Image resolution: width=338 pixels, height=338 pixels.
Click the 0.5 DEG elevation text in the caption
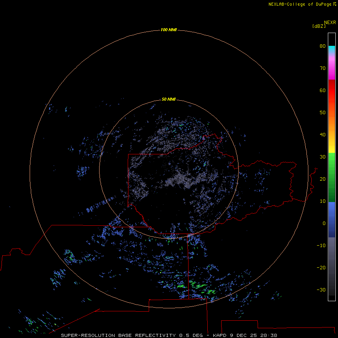(191, 335)
